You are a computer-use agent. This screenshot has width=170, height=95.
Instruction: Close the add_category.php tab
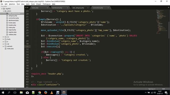pos(88,8)
